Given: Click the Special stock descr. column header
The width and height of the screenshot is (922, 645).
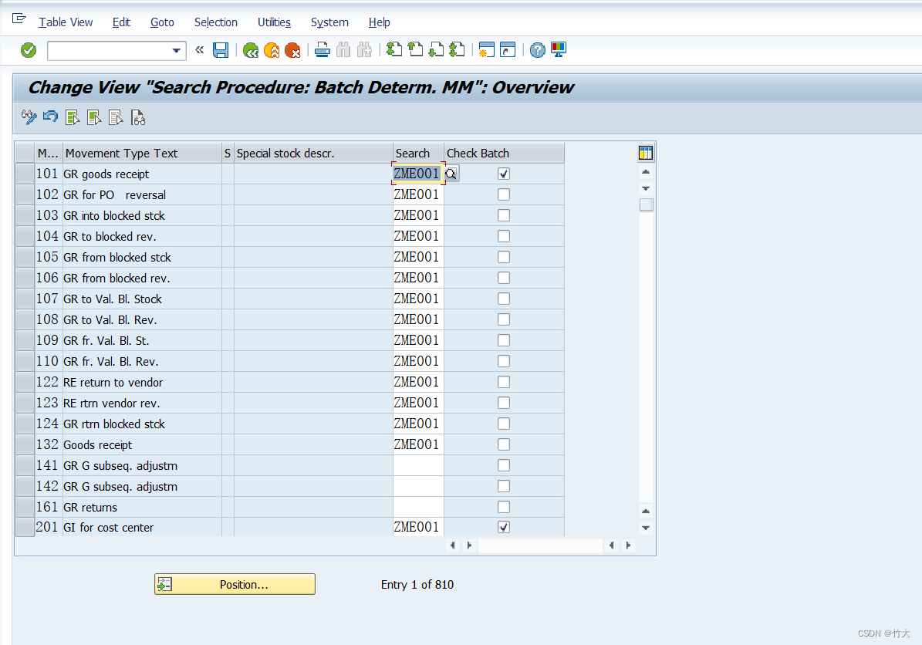Looking at the screenshot, I should 313,154.
